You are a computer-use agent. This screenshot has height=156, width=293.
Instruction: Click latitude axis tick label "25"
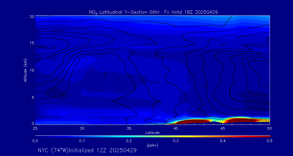[x=35, y=128]
